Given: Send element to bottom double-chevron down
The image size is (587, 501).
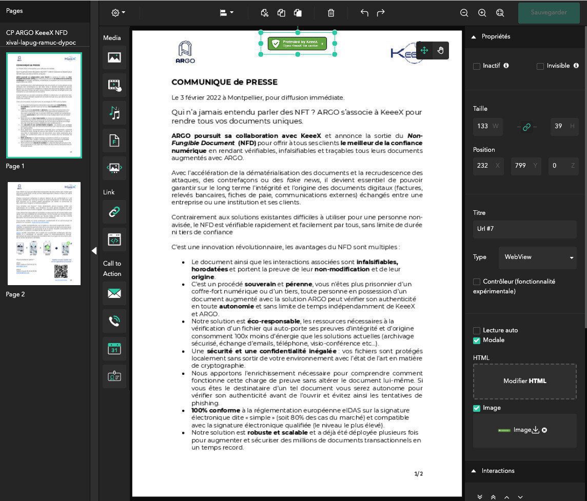Looking at the screenshot, I should click(x=480, y=497).
